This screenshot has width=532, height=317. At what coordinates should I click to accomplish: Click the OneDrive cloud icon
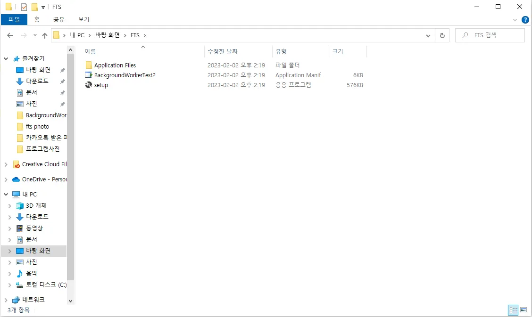click(x=16, y=179)
